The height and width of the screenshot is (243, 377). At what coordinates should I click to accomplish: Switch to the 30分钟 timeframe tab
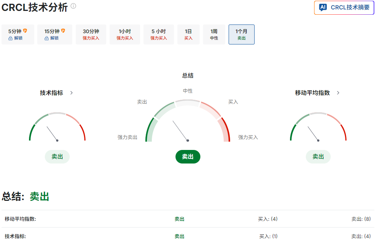click(x=90, y=34)
